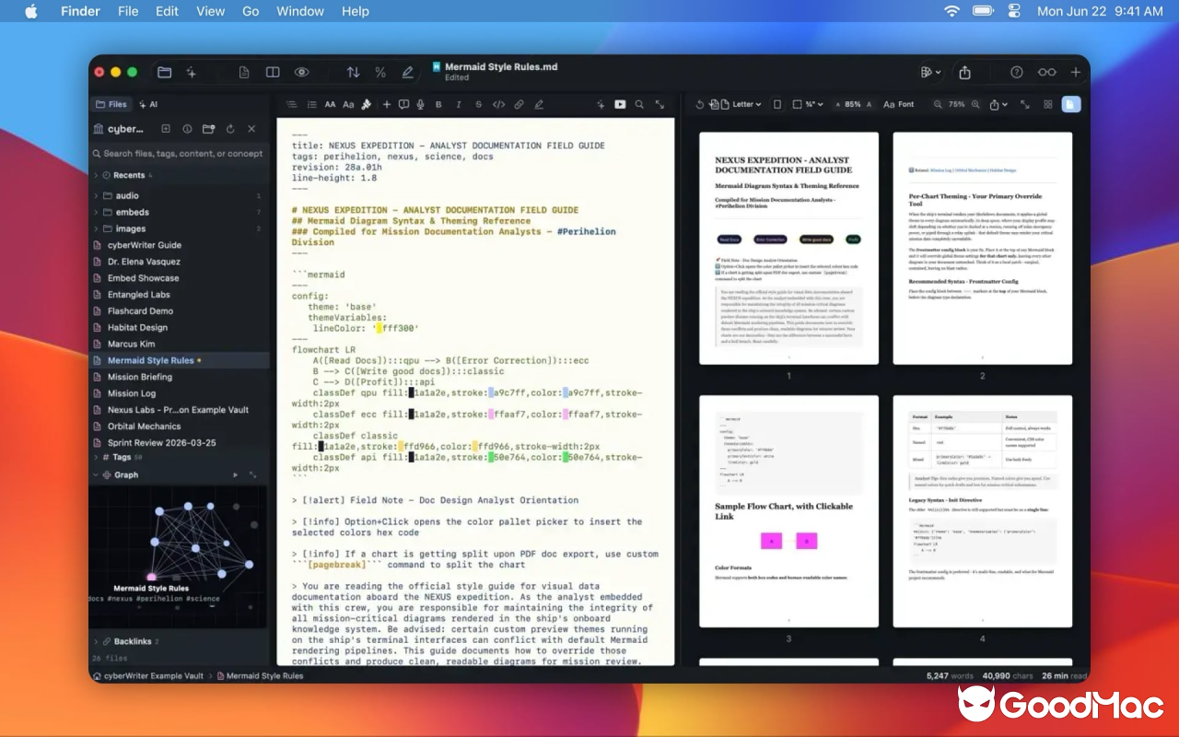Click the document view icon in the title toolbar
Viewport: 1179px width, 737px height.
(x=244, y=72)
